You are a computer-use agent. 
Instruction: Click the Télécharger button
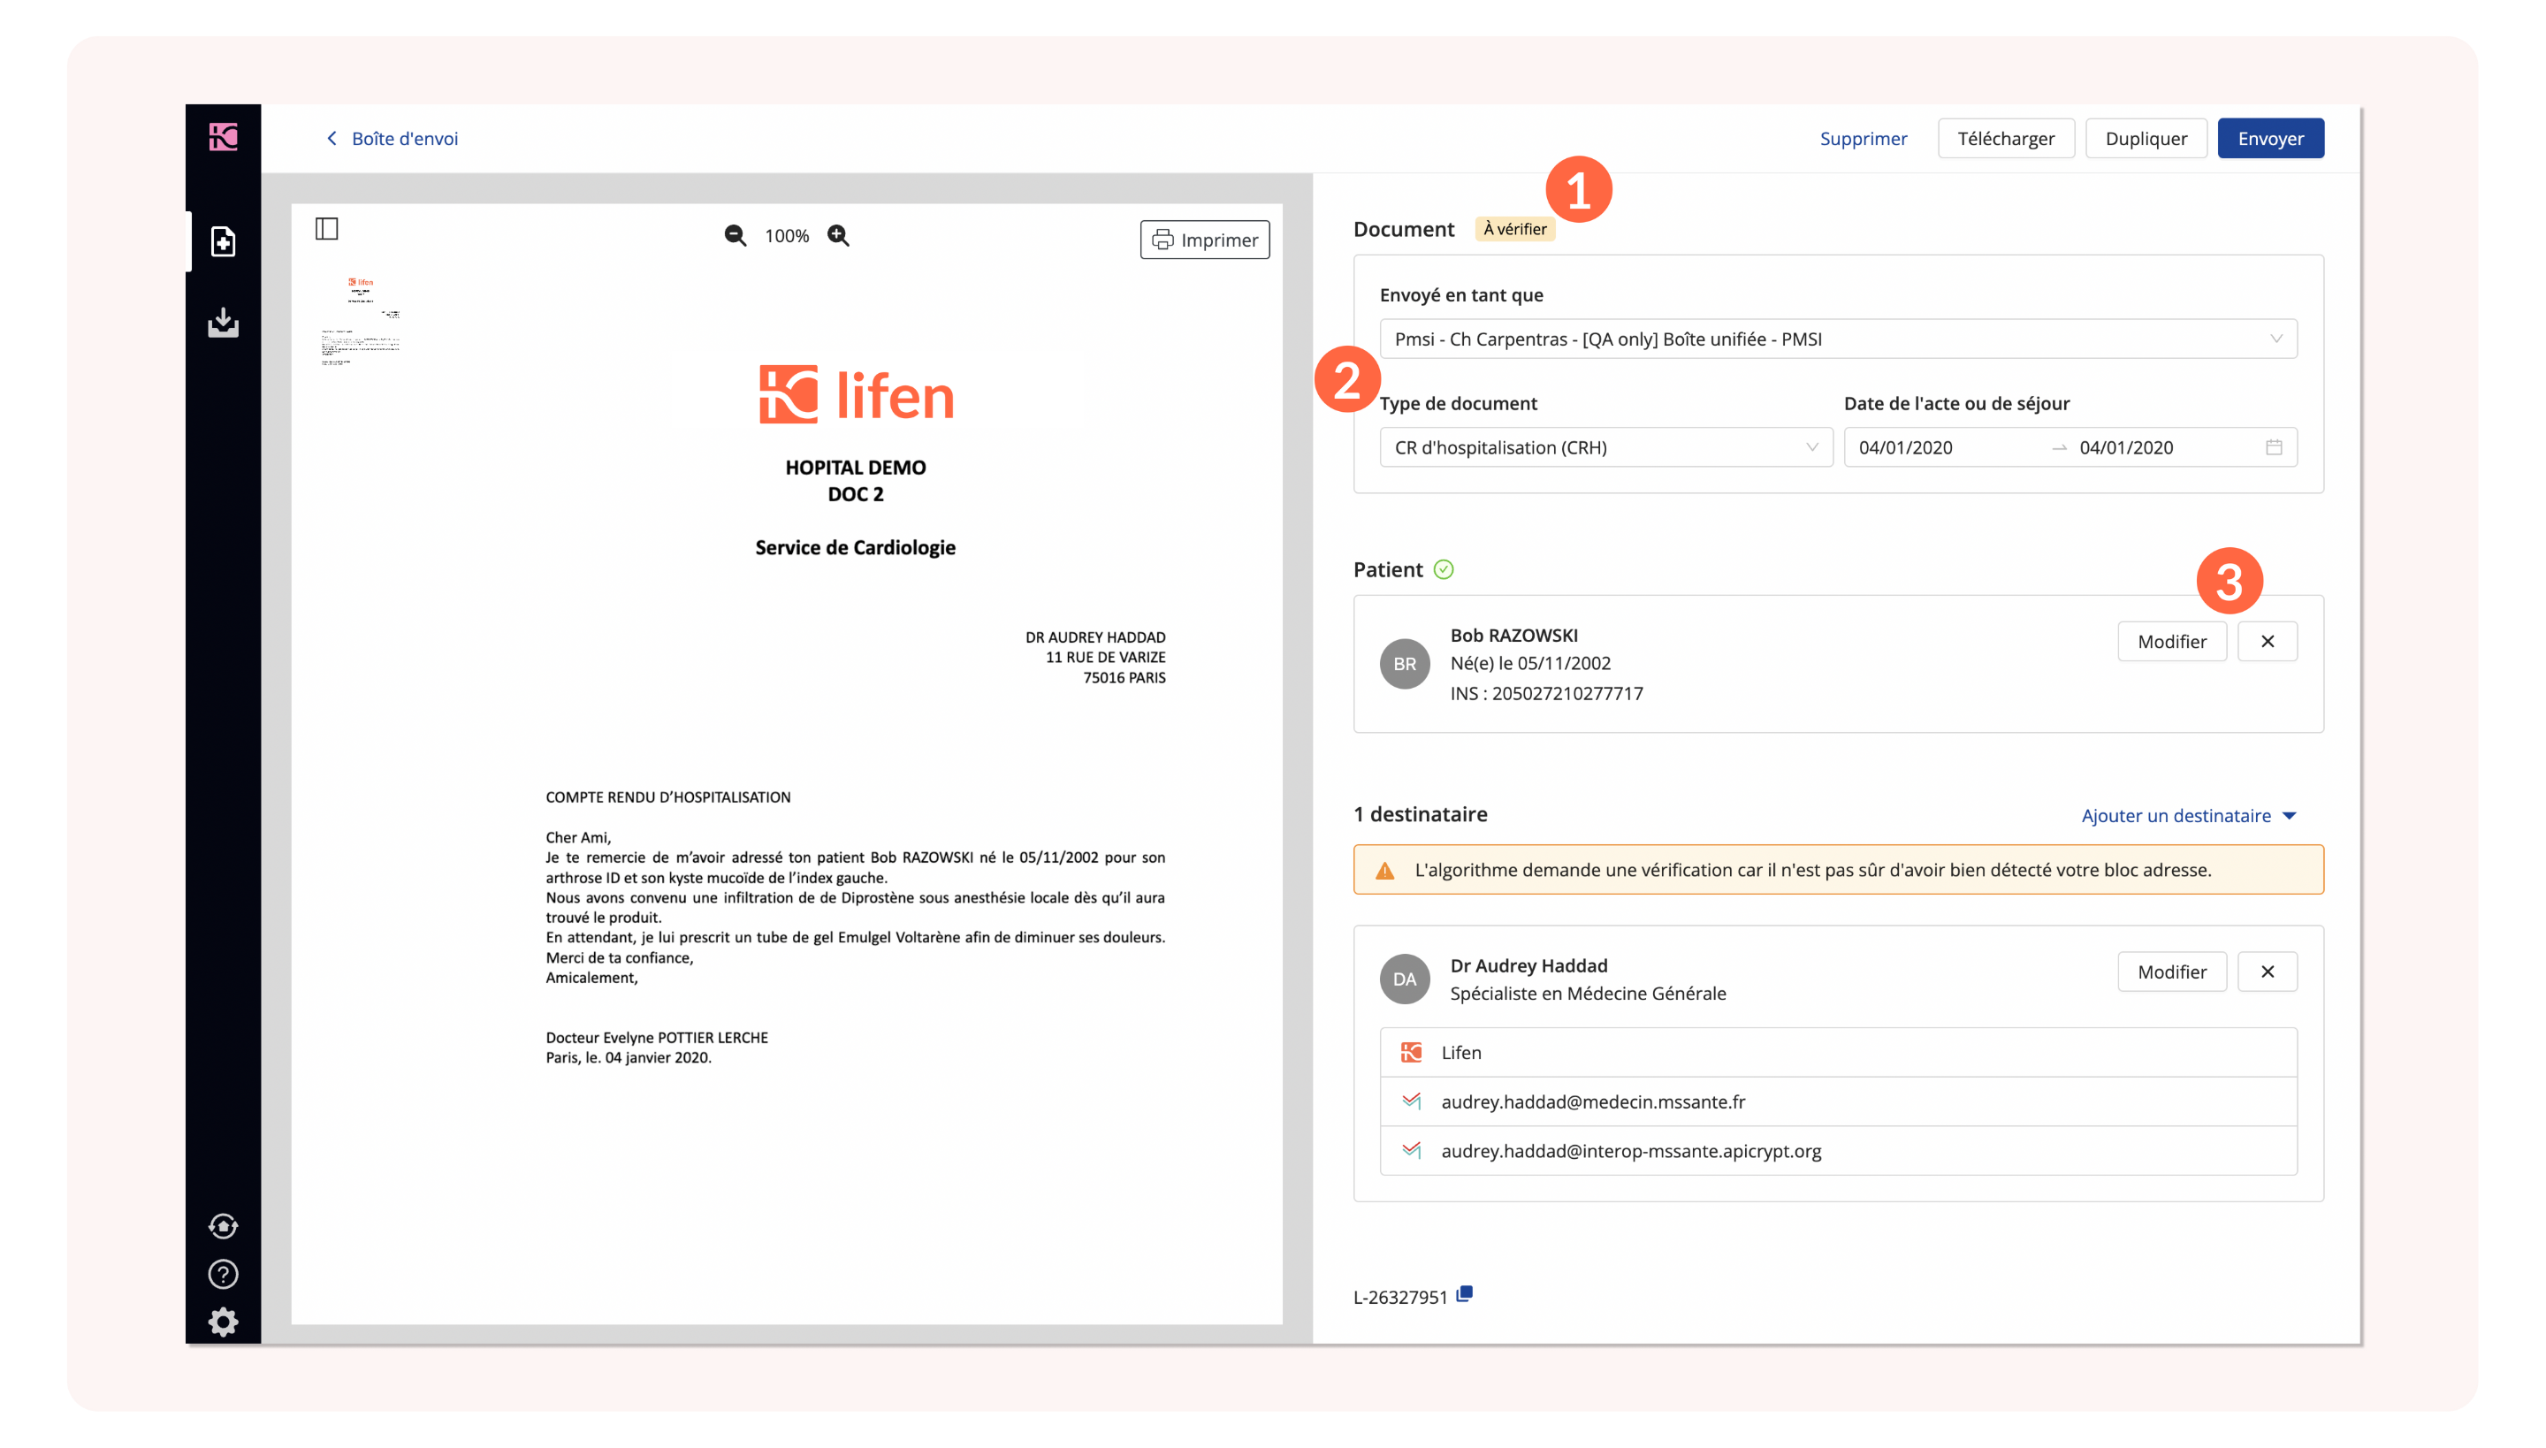point(2006,138)
